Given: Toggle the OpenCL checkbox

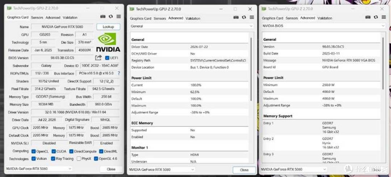Looking at the screenshot, I should click(x=34, y=151).
